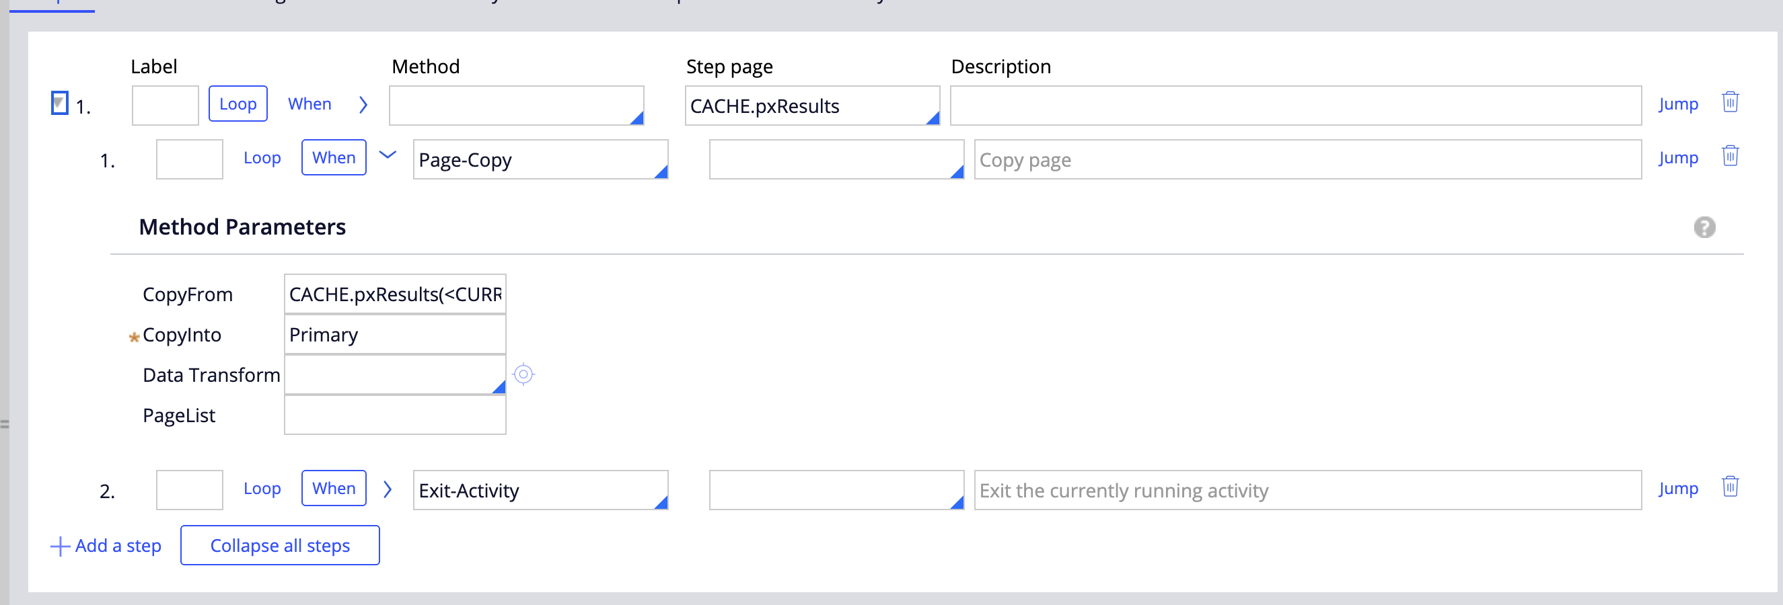Delete the Exit-Activity step with trash icon

(x=1730, y=487)
